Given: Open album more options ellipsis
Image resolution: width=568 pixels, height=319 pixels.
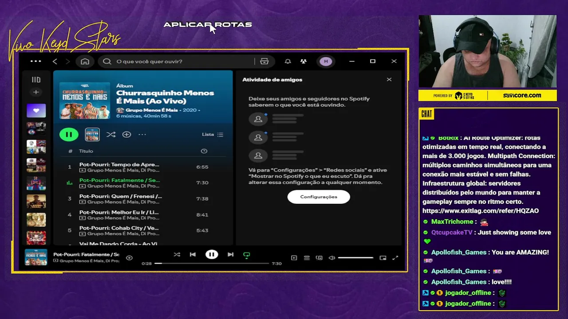Looking at the screenshot, I should pyautogui.click(x=142, y=134).
